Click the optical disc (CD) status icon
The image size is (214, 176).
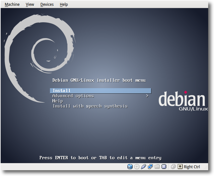click(137, 167)
